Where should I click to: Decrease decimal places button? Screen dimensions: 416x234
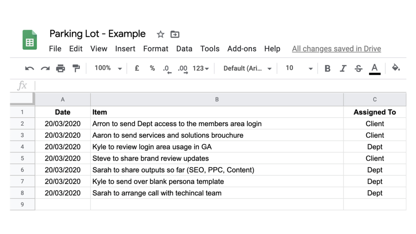point(167,69)
